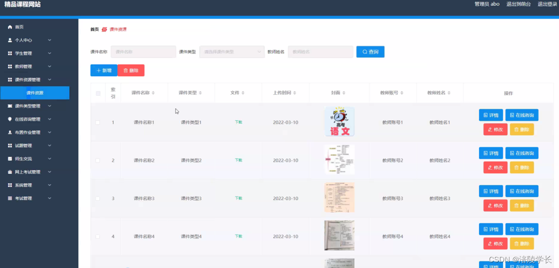Click the red 删除 batch button
Viewport: 559px width, 268px height.
click(x=131, y=70)
